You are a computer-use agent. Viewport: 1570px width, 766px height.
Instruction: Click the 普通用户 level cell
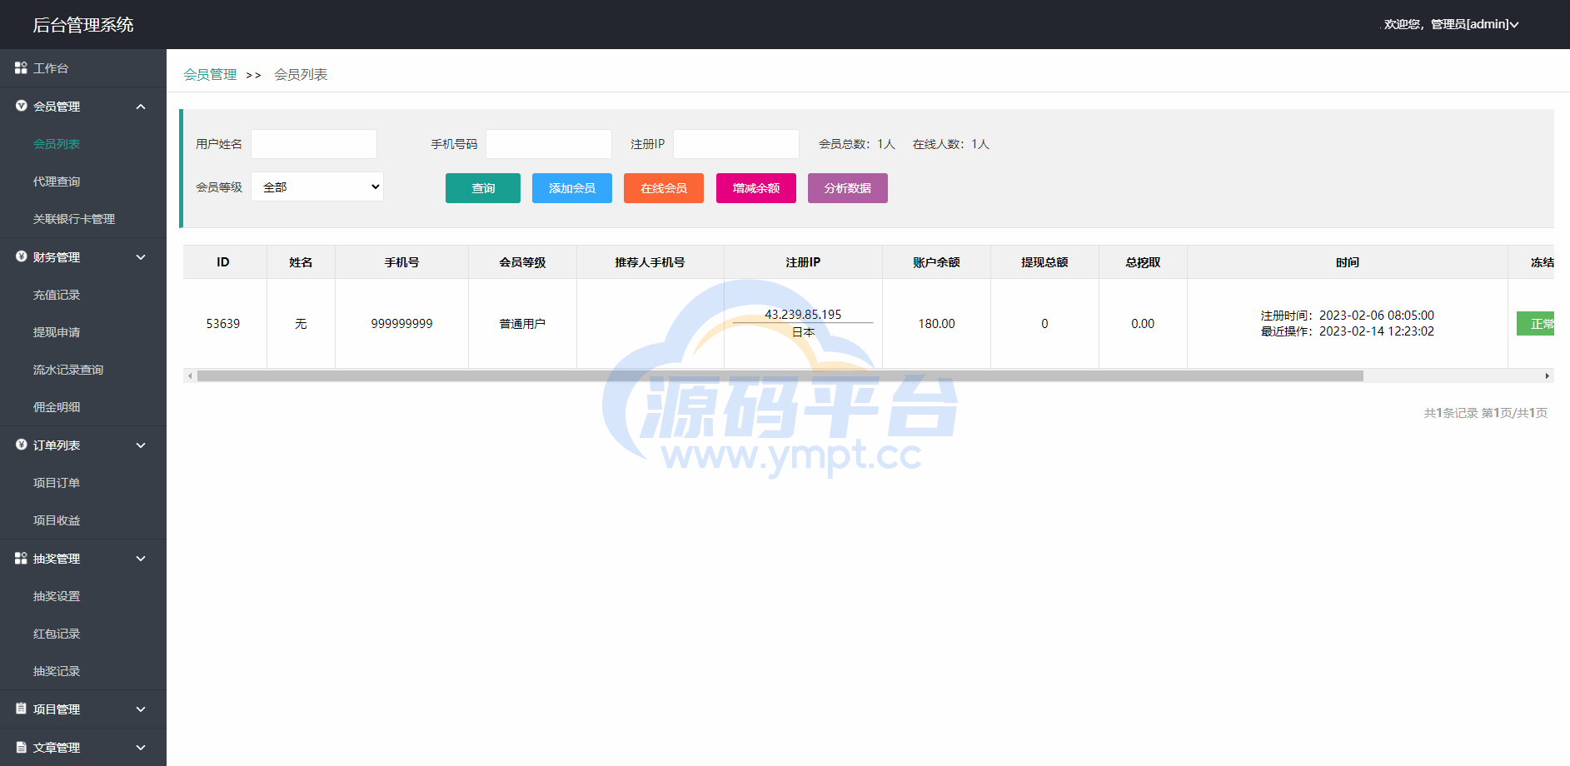click(x=522, y=324)
